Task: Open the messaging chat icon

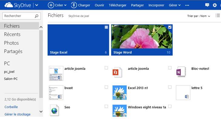Action: coord(207,5)
